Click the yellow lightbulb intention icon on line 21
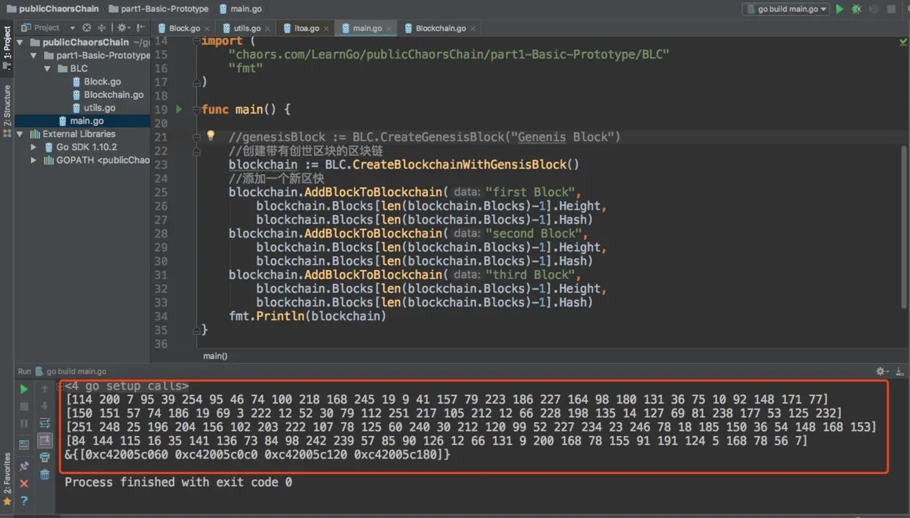910x518 pixels. pos(211,136)
